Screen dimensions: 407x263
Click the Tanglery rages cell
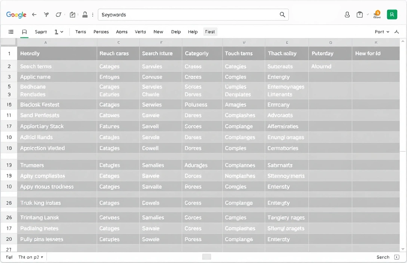(287, 218)
